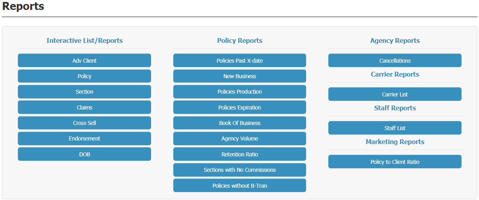View the Cancellations agency report
Viewport: 479px width, 200px height.
pos(395,61)
